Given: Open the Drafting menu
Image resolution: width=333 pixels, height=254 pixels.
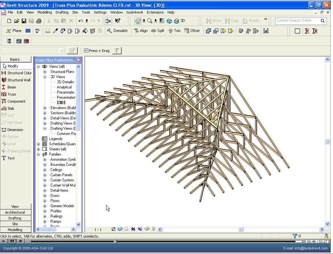Looking at the screenshot, I should point(62,12).
